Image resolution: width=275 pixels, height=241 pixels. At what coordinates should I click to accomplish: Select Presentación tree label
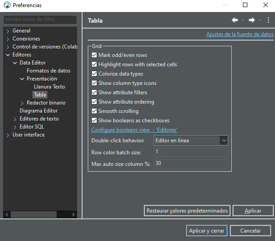coord(42,79)
